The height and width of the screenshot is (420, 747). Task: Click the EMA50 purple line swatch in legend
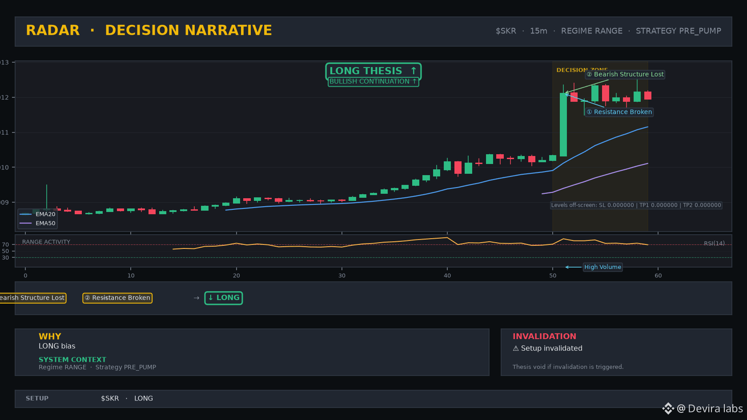coord(26,223)
